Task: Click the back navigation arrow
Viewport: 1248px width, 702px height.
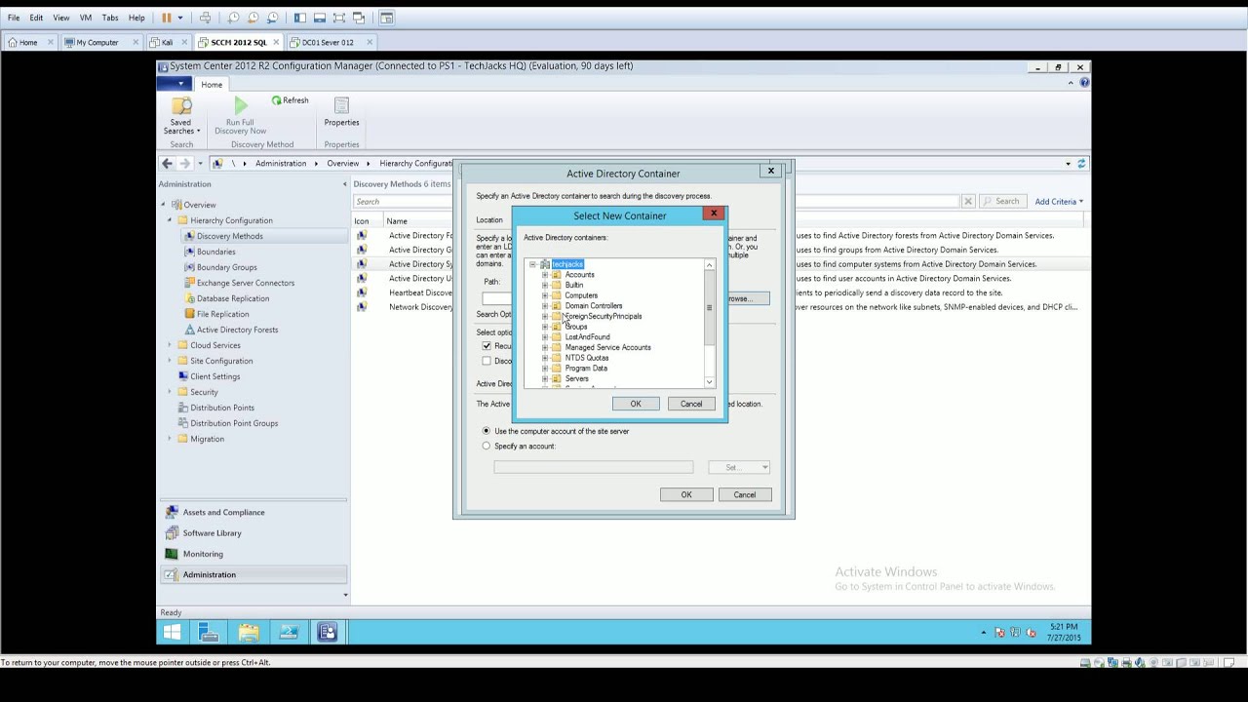Action: coord(167,164)
